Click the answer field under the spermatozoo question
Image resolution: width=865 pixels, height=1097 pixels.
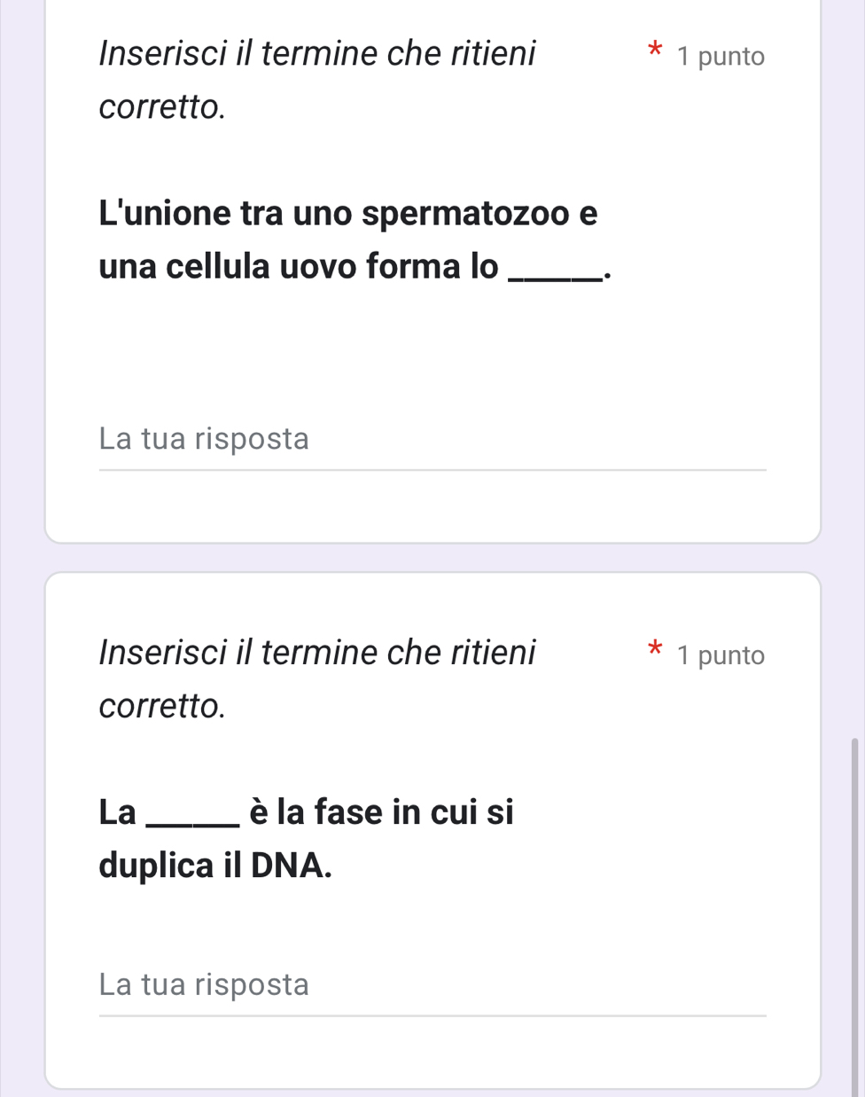(432, 439)
